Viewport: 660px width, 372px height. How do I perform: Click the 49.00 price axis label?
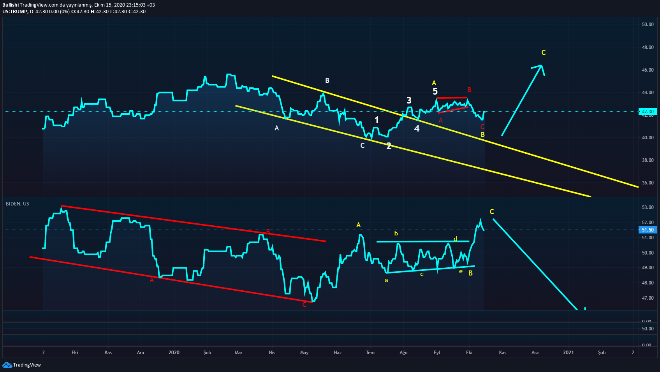[x=648, y=268]
